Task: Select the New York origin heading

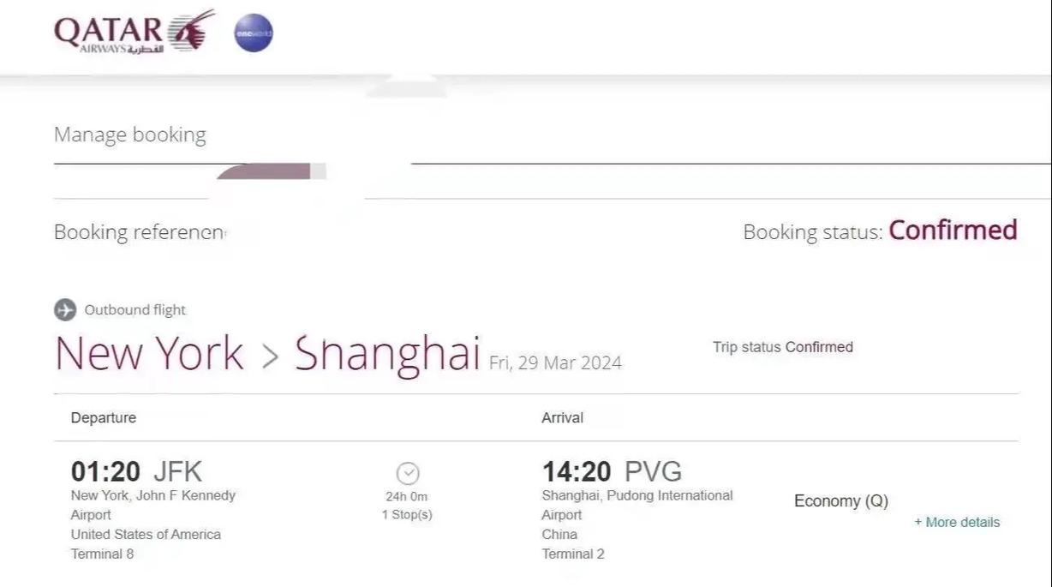Action: pos(149,354)
